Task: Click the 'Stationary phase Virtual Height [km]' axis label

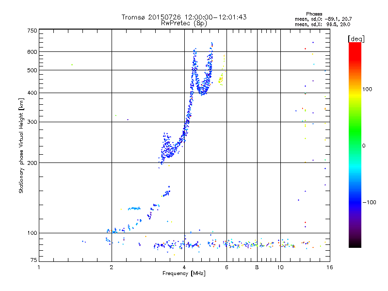Action: [x=21, y=145]
